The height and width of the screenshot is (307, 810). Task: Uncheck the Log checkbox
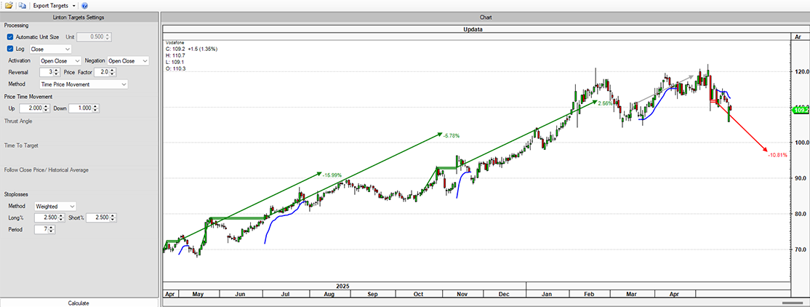pyautogui.click(x=10, y=49)
